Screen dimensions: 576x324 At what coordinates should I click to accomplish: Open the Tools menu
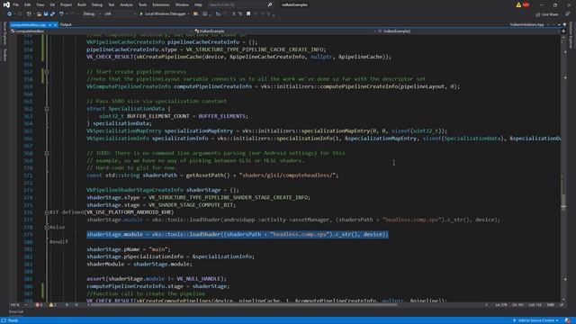(x=142, y=4)
